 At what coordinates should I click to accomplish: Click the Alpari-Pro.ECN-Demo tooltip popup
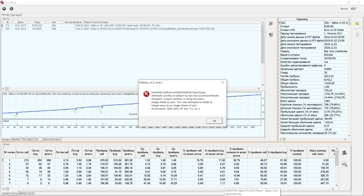pyautogui.click(x=253, y=192)
